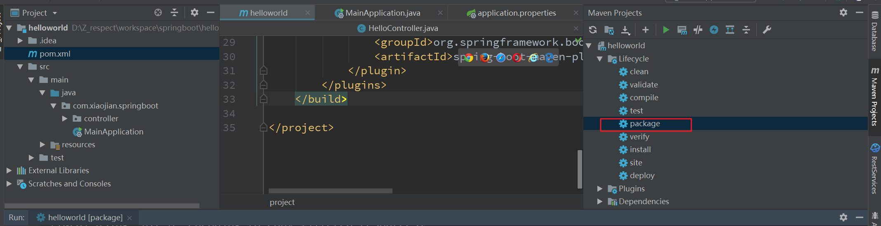Image resolution: width=881 pixels, height=226 pixels.
Task: Open in Safari browser icon
Action: [501, 58]
